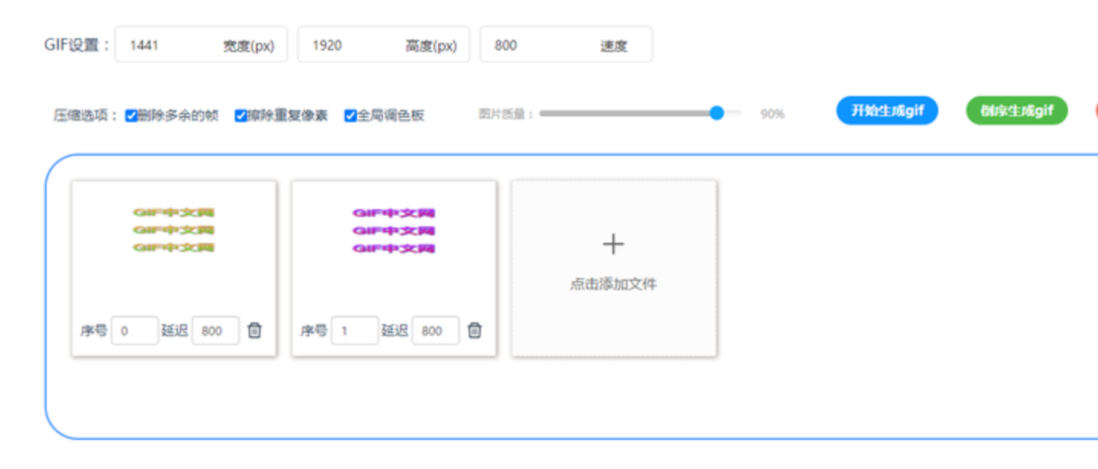Adjust the 图片质量 slider handle
This screenshot has width=1098, height=469.
(x=716, y=113)
